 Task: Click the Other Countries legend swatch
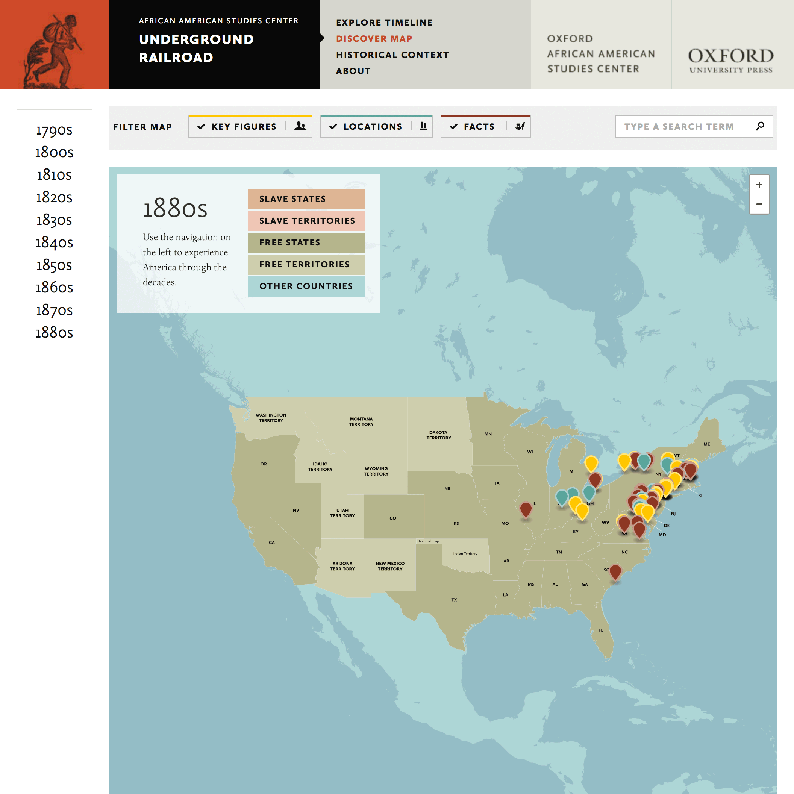point(306,286)
